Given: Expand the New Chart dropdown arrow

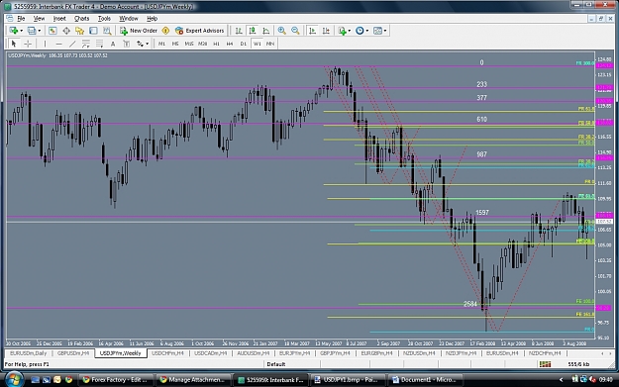Looking at the screenshot, I should (x=21, y=31).
